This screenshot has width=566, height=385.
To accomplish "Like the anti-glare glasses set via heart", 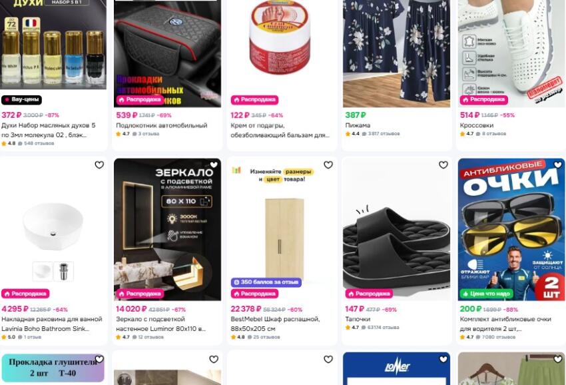I will tap(558, 165).
